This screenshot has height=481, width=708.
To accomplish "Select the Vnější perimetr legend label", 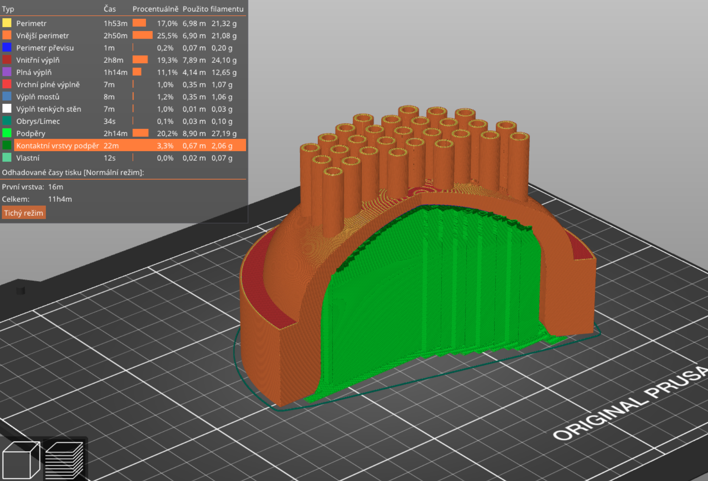I will (42, 36).
